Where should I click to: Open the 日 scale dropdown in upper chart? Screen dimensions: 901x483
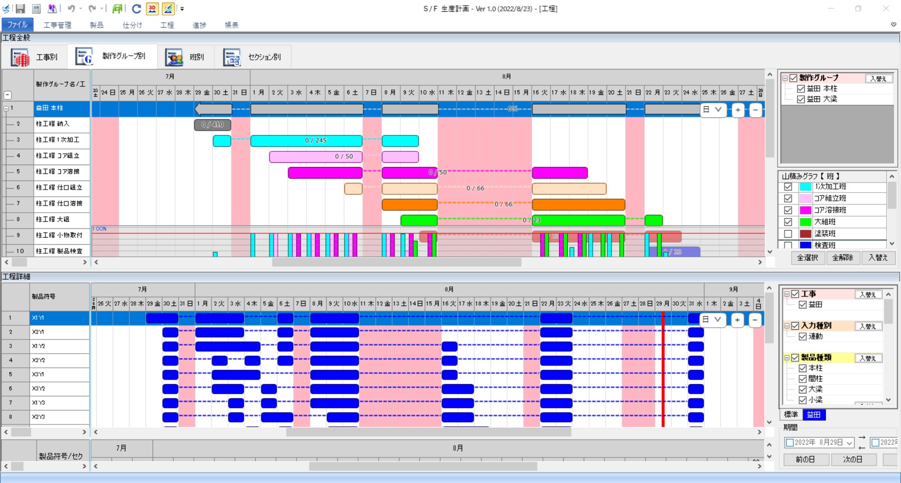tap(713, 109)
